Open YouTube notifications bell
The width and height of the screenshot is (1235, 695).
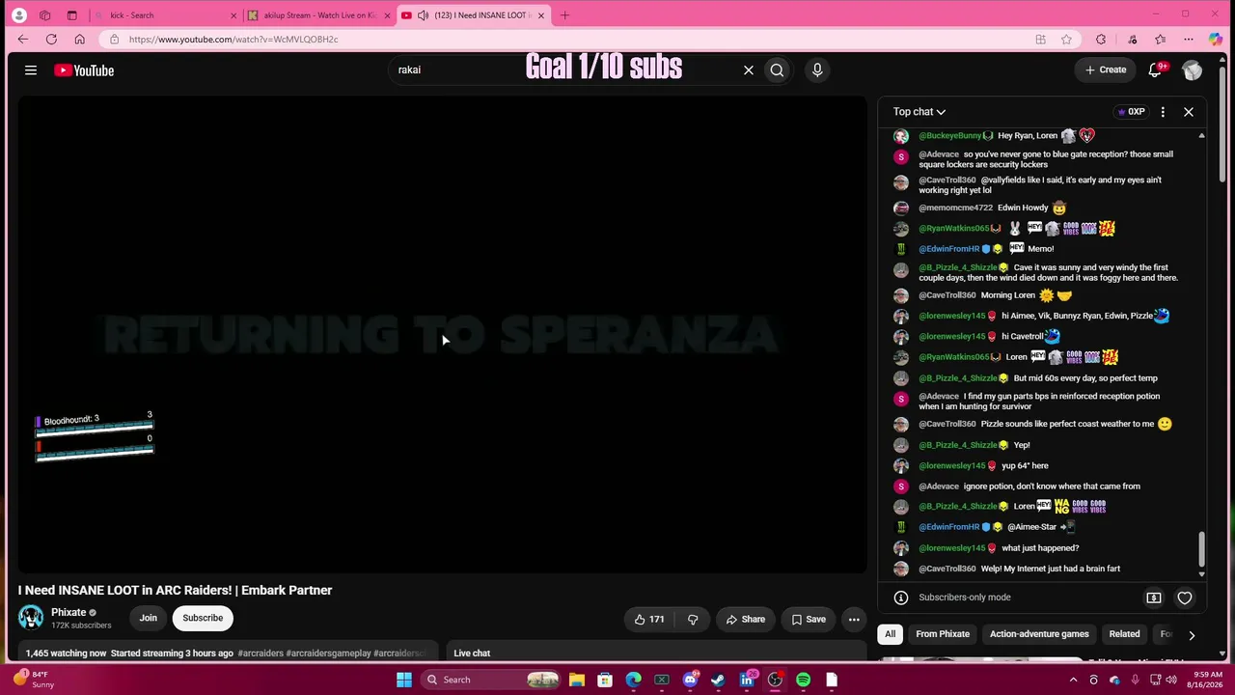[1155, 69]
